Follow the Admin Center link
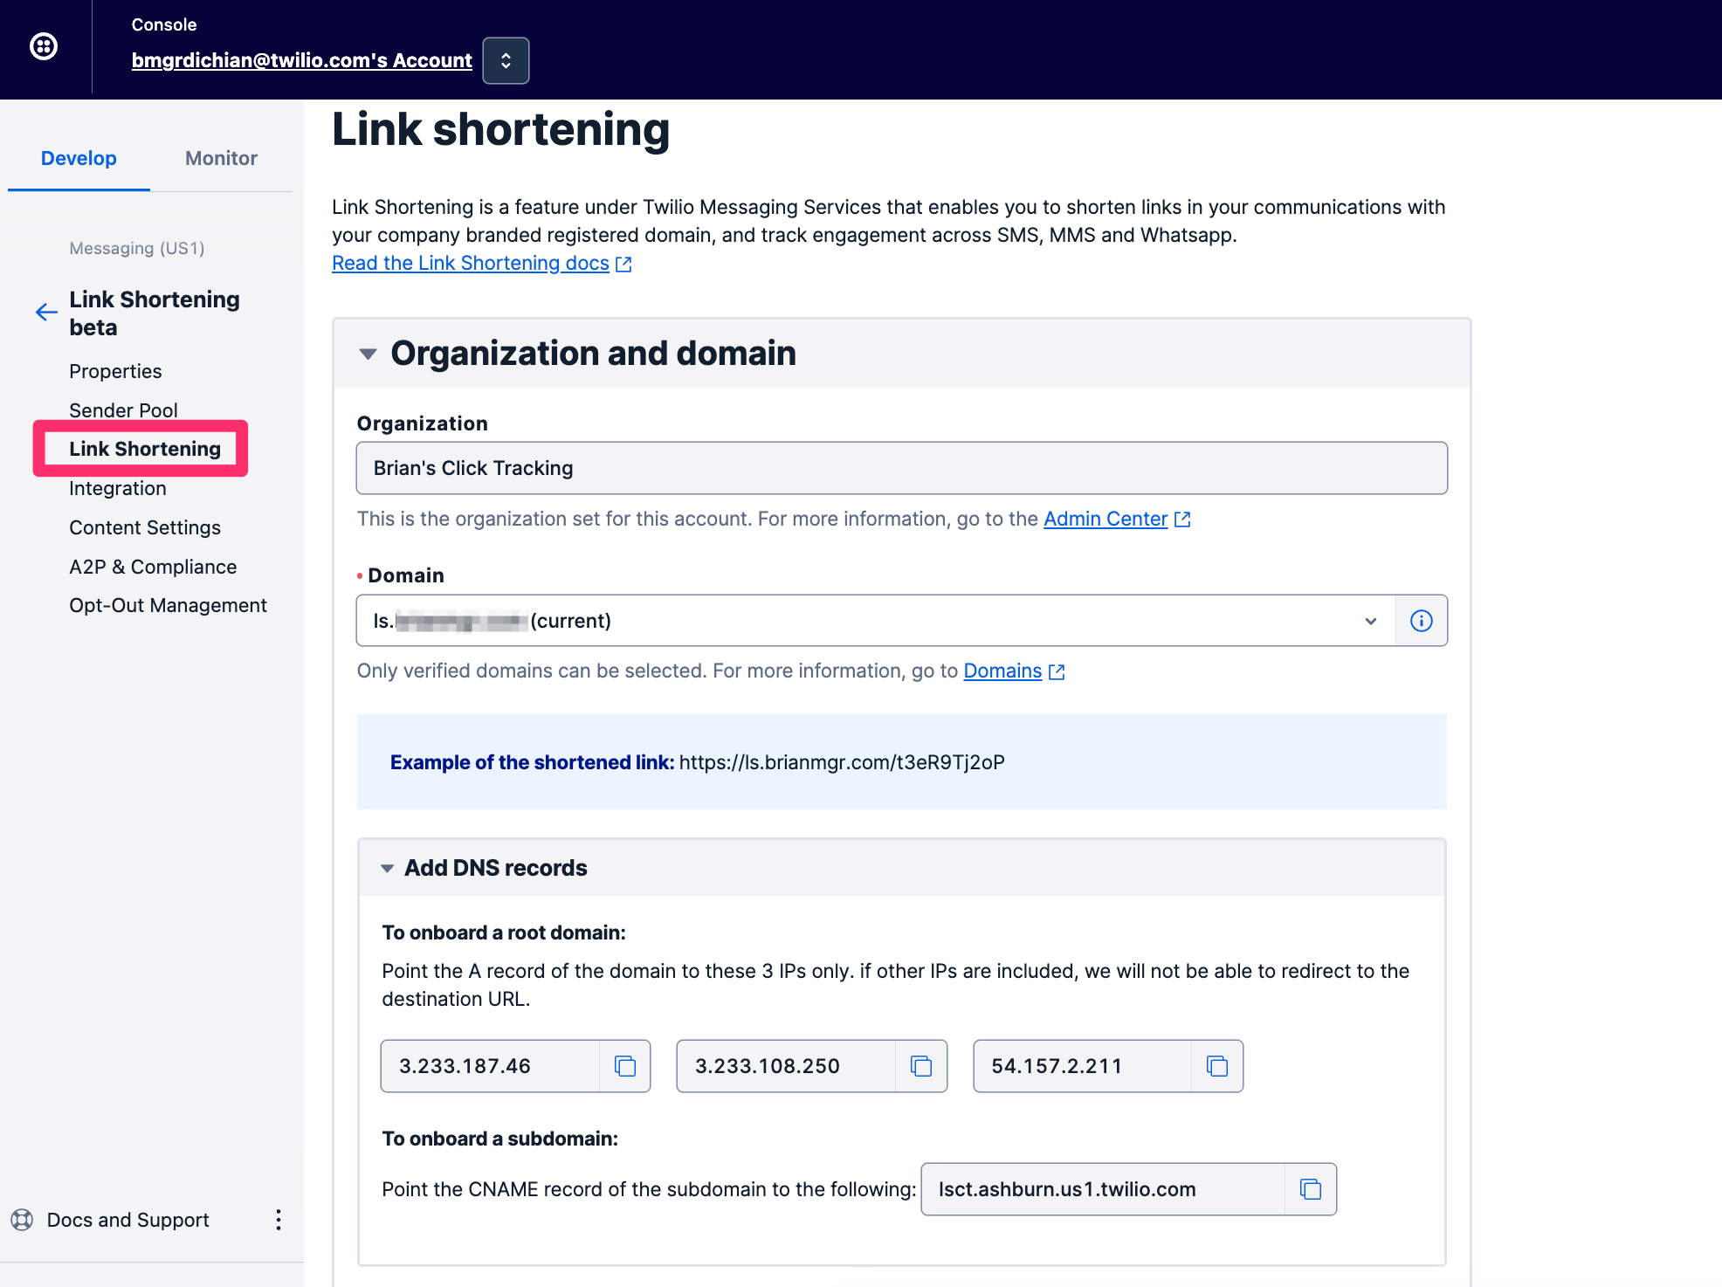The width and height of the screenshot is (1722, 1287). tap(1105, 519)
